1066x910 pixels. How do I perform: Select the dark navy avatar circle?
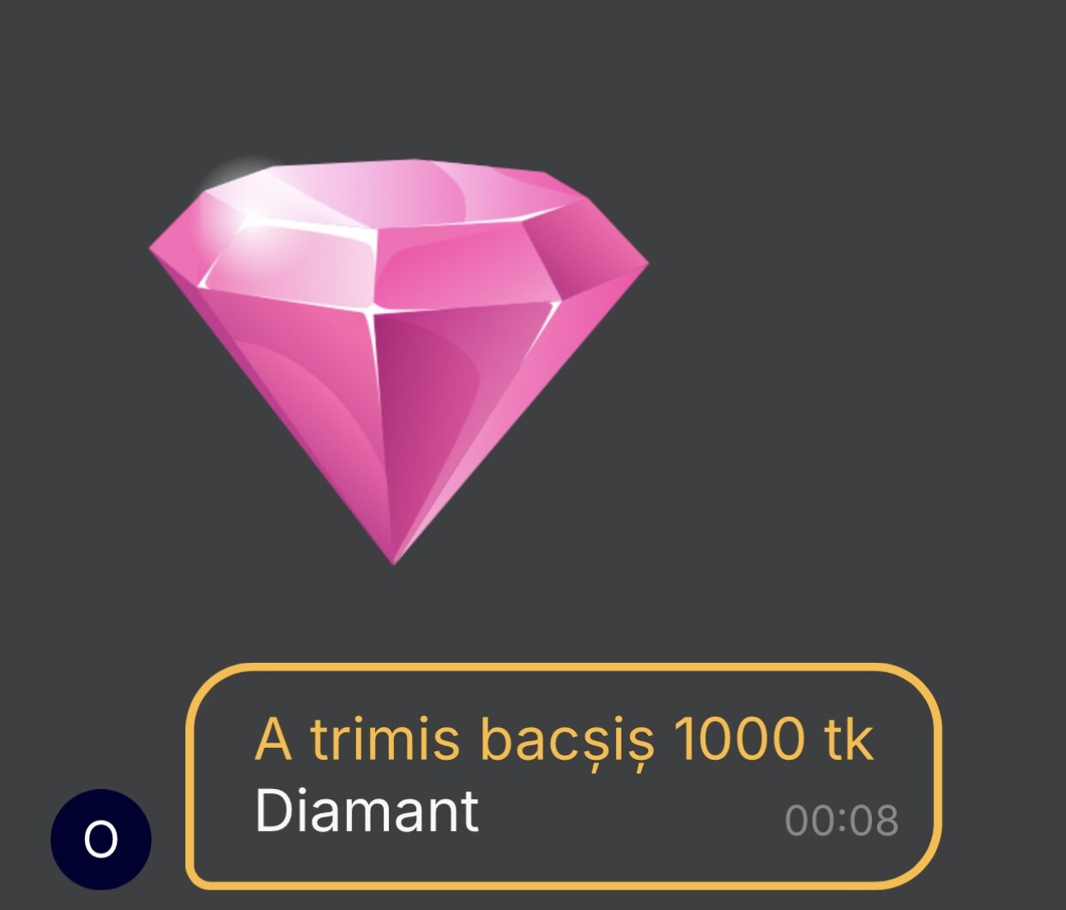[101, 839]
